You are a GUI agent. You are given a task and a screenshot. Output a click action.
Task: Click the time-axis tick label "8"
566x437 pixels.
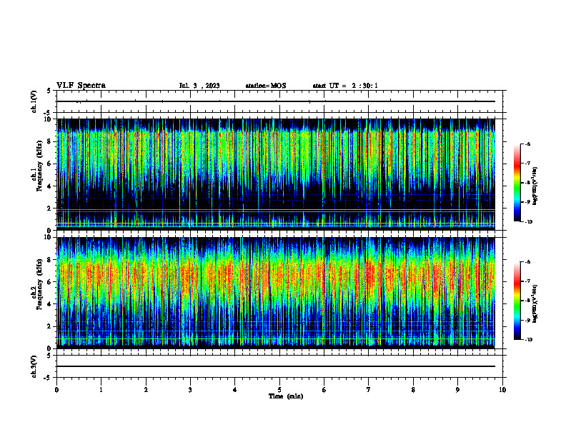click(x=413, y=390)
